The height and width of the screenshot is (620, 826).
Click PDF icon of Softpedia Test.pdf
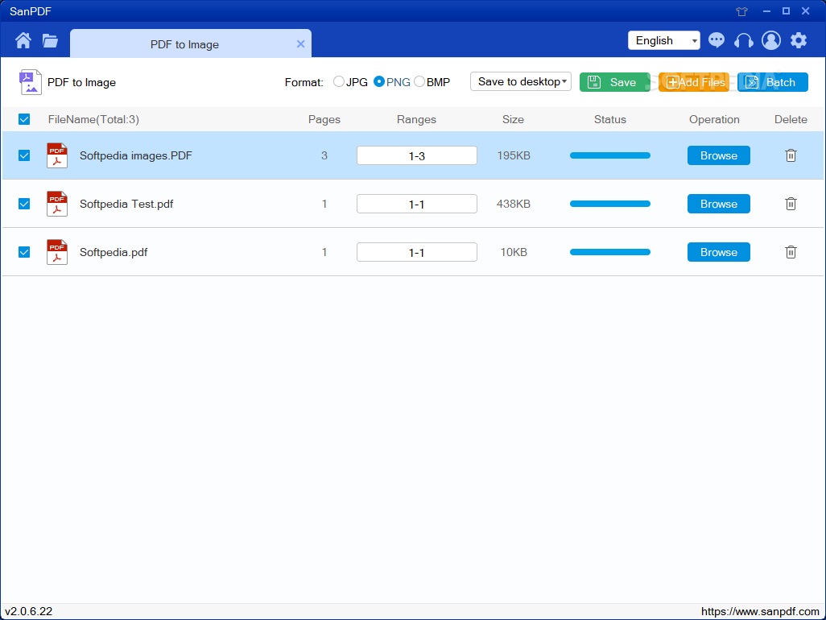click(57, 204)
